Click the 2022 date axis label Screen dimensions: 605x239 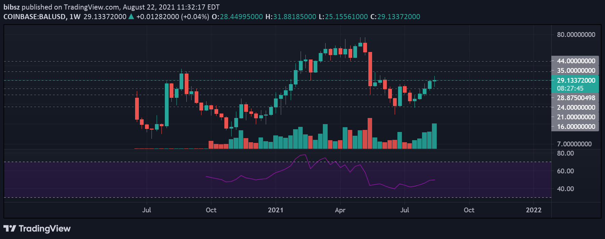click(534, 210)
